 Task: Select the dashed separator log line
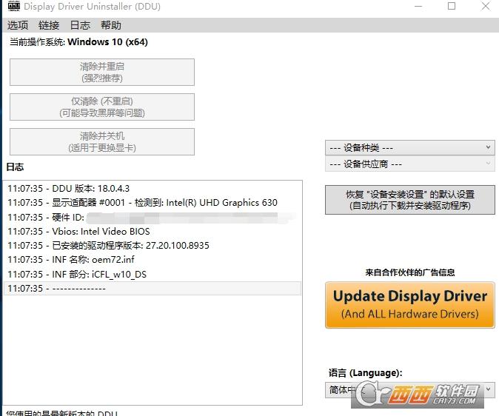[x=152, y=289]
